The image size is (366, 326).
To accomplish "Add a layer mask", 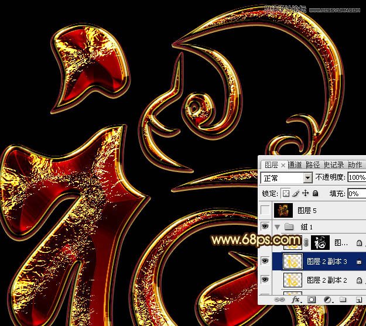I will [x=312, y=300].
